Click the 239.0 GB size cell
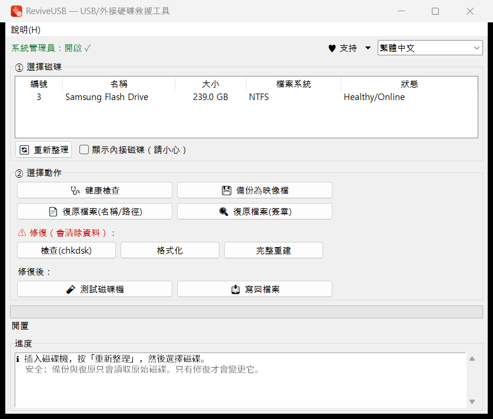Screen dimensions: 493x419 click(x=211, y=97)
